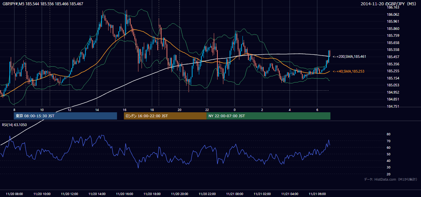The height and width of the screenshot is (197, 421).
Task: Select the NY 22:00-07:00 JST session bar
Action: [268, 116]
